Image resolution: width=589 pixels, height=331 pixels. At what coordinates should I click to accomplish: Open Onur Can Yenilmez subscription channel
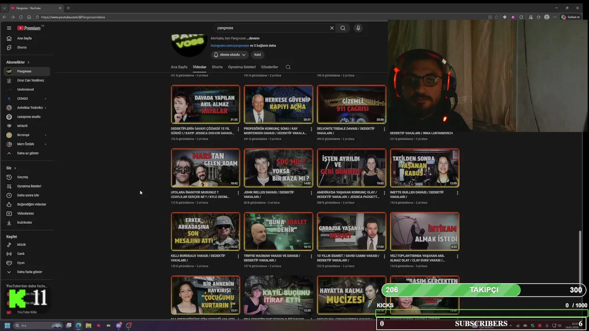(x=27, y=80)
